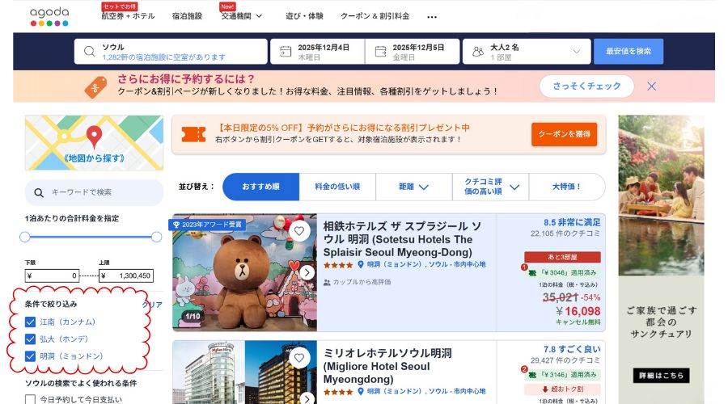Select the おすすめ順 sort tab
Viewport: 728px width, 404px height.
(261, 187)
